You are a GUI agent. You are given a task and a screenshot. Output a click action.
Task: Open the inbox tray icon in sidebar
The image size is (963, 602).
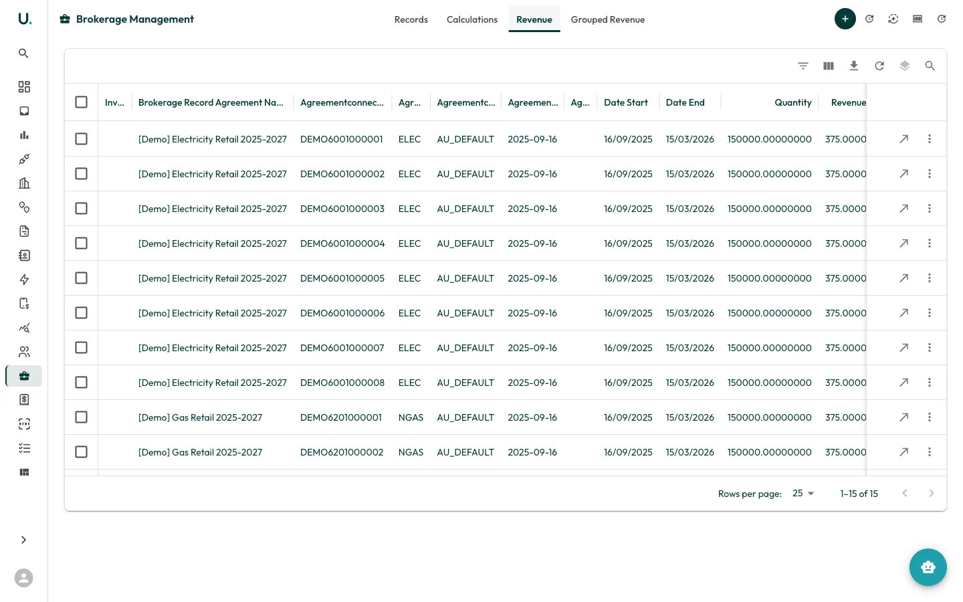pos(24,111)
